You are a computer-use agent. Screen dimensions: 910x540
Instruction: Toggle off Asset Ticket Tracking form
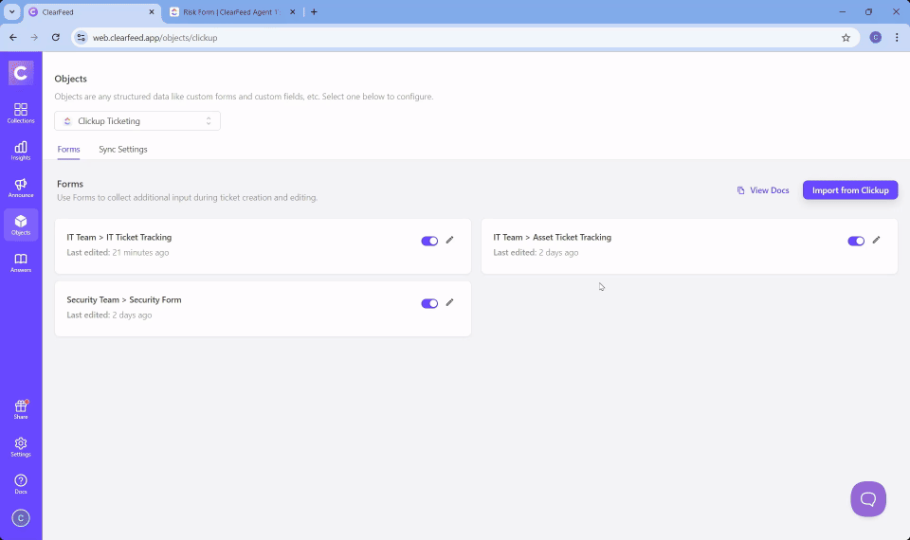(x=856, y=241)
